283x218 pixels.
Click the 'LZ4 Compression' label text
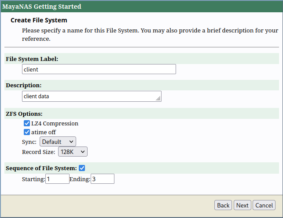(55, 124)
